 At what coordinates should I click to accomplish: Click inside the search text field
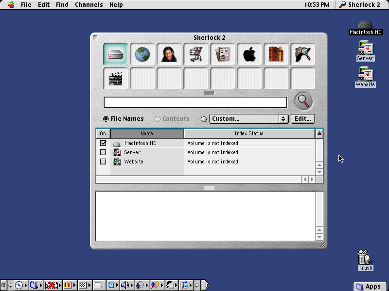click(x=195, y=102)
